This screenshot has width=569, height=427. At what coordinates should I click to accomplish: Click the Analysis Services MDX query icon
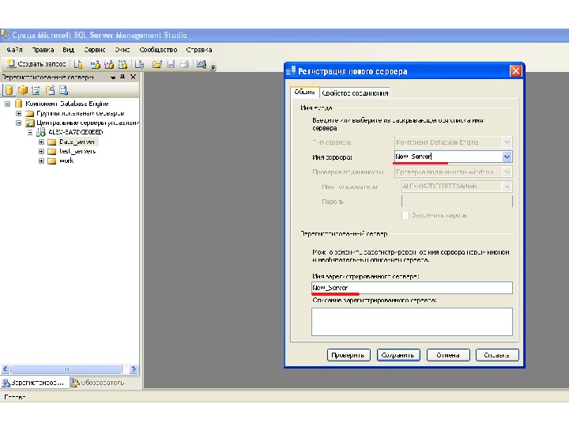coord(95,64)
